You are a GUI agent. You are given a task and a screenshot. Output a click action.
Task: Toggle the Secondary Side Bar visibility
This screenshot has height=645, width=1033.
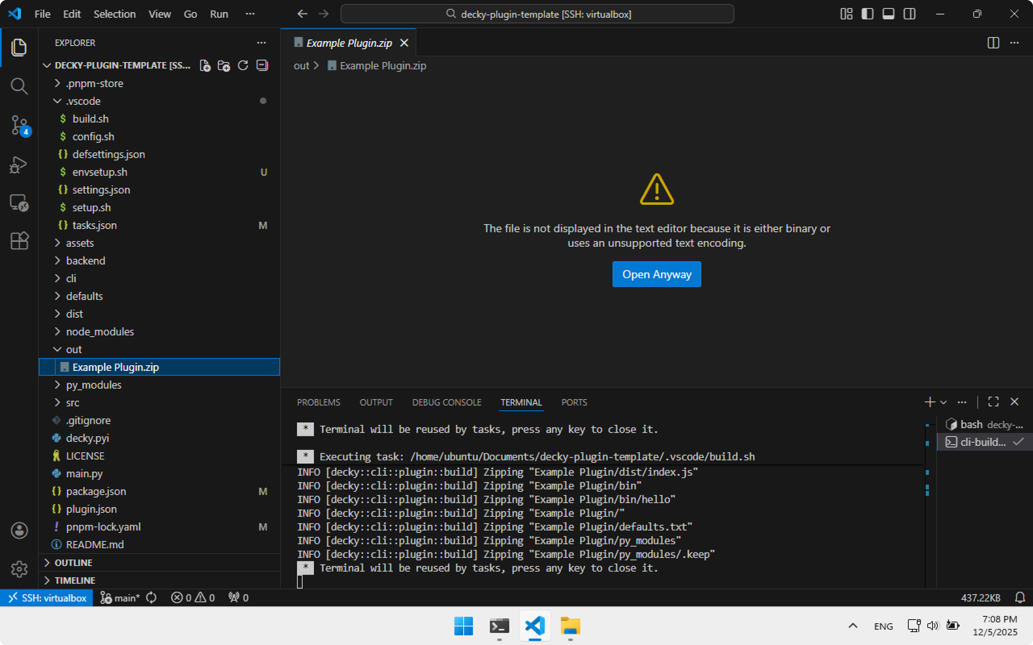pyautogui.click(x=909, y=14)
